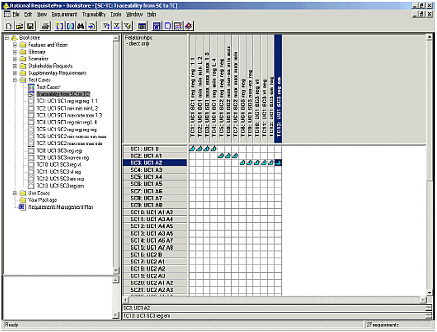Click the trace arrow at SC3 and TC8

243,163
